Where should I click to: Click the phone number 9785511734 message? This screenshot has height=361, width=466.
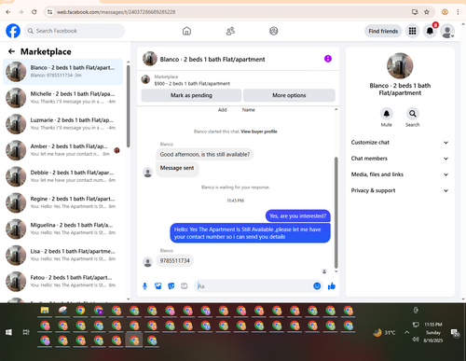[174, 260]
